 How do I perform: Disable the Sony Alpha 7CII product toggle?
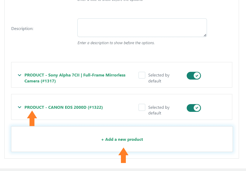pos(194,76)
